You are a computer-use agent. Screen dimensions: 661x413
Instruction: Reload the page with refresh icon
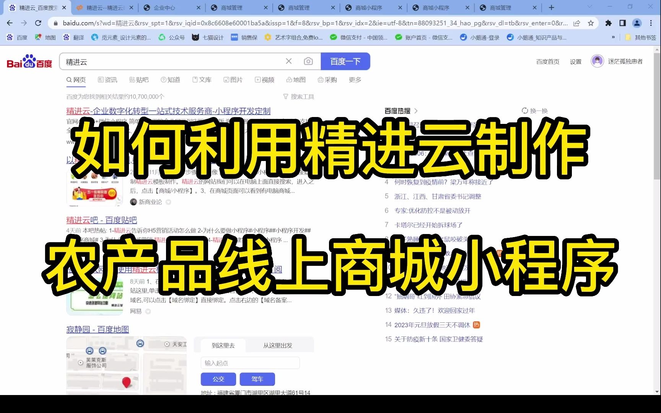click(38, 23)
